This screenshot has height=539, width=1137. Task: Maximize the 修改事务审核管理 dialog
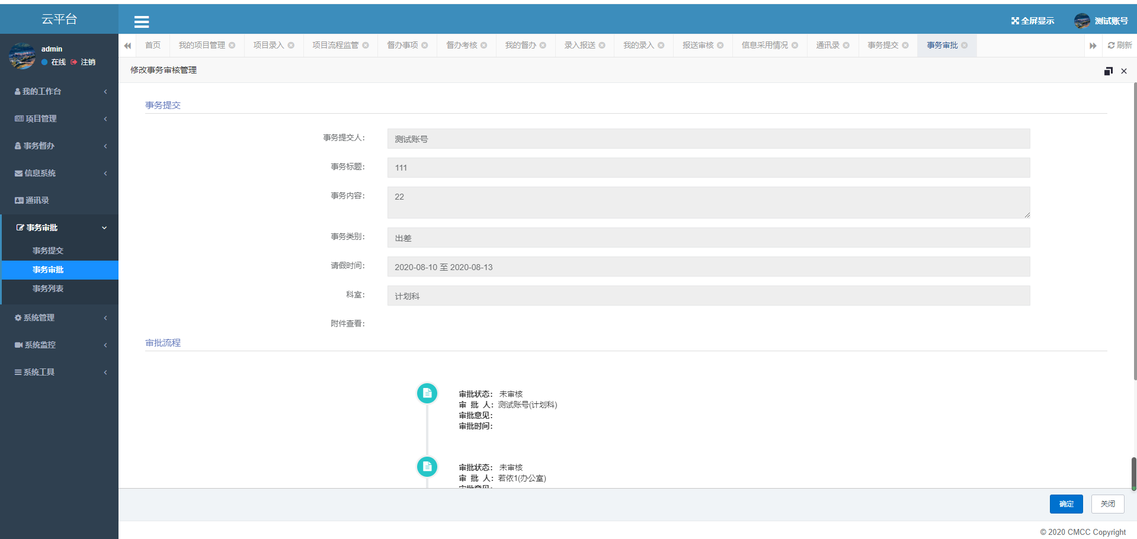click(x=1108, y=71)
